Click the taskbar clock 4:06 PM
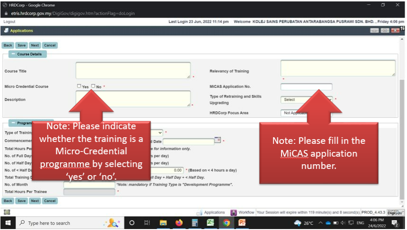 point(377,220)
